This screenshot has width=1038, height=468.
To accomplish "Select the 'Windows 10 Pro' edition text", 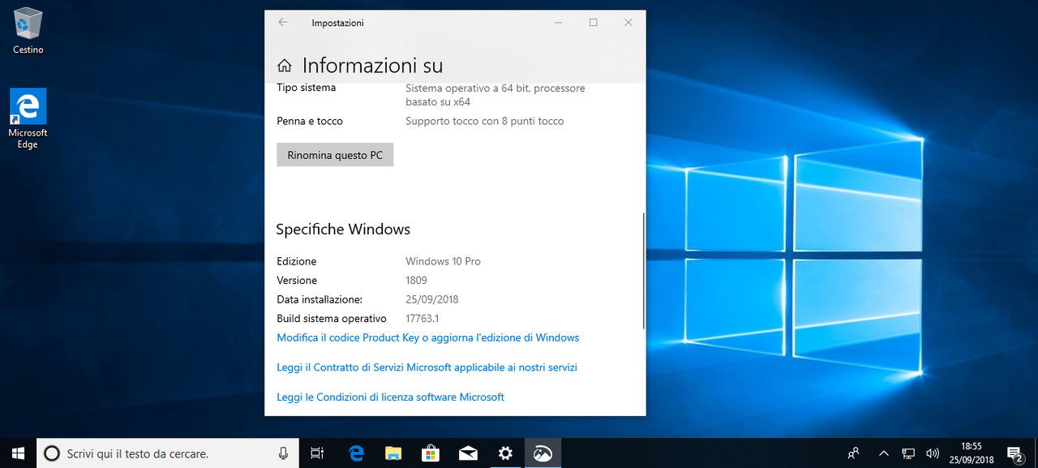I will (443, 261).
